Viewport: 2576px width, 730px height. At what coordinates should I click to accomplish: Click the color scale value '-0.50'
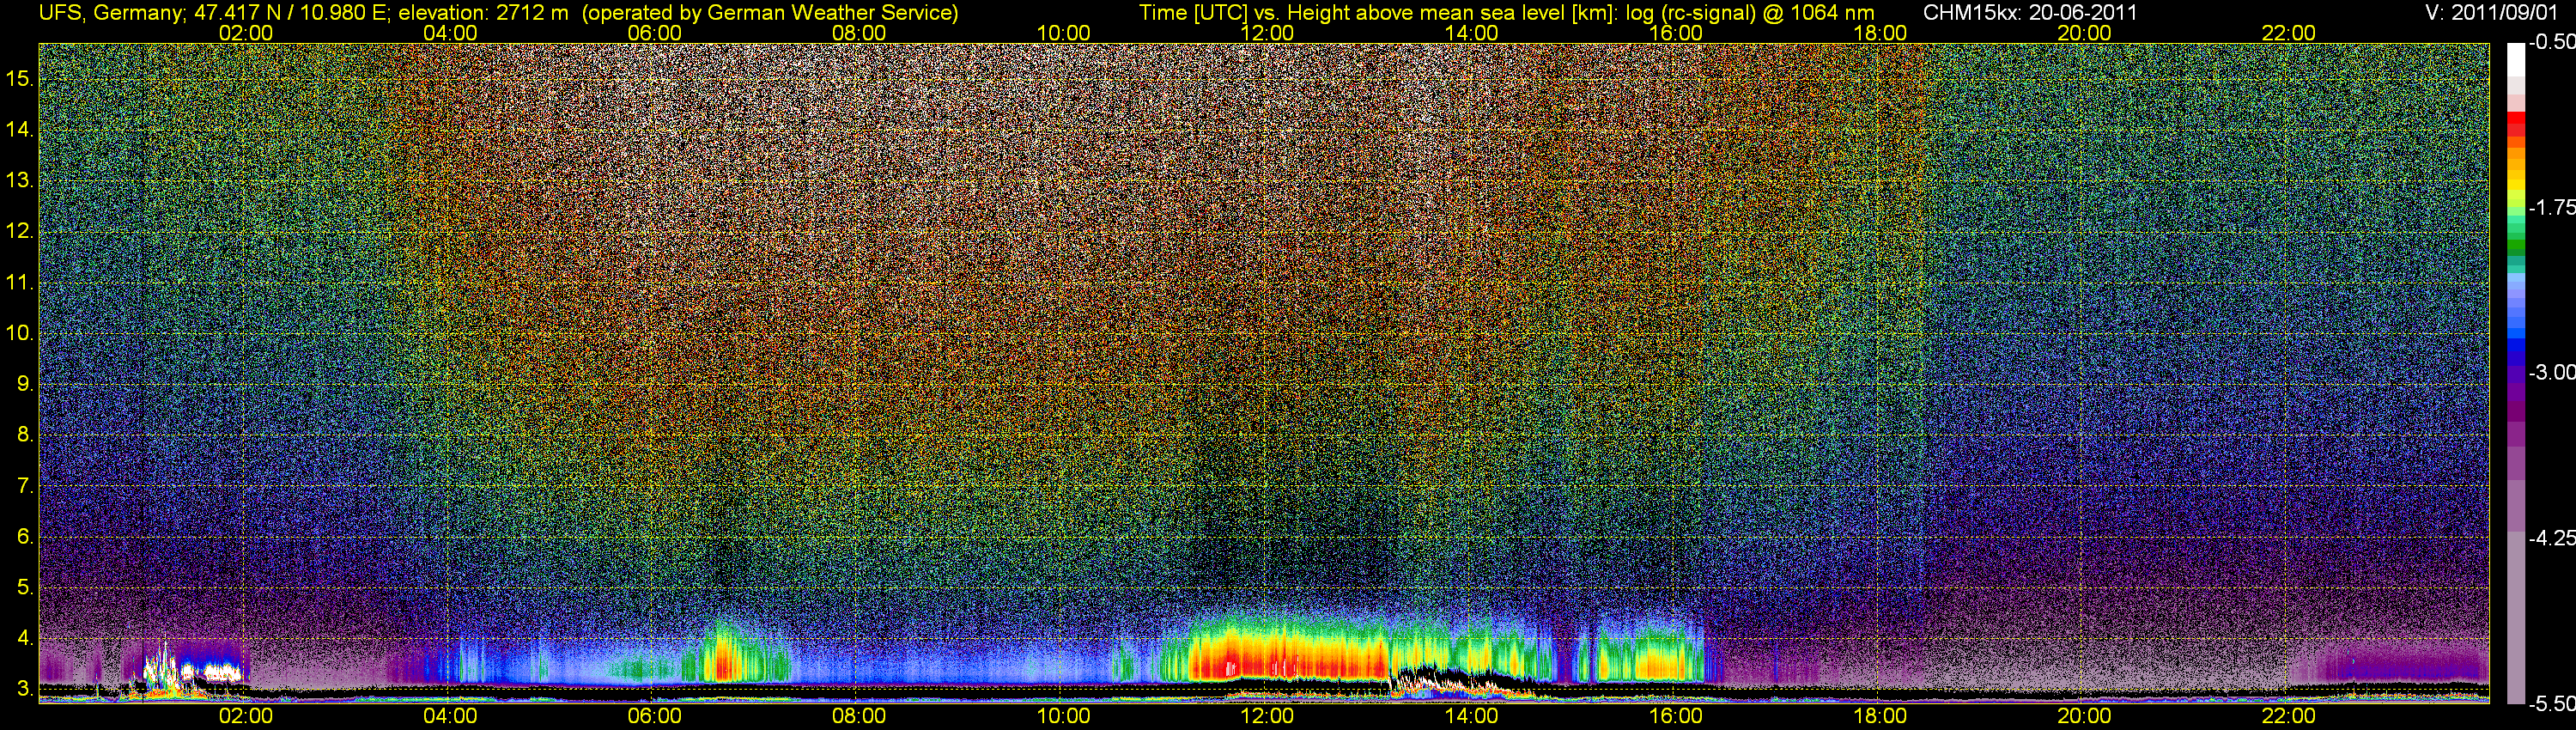coord(2551,42)
